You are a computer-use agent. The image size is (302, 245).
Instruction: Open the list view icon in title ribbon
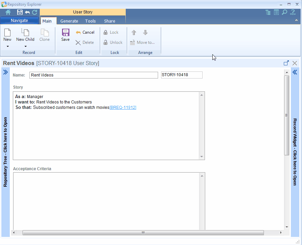276,12
